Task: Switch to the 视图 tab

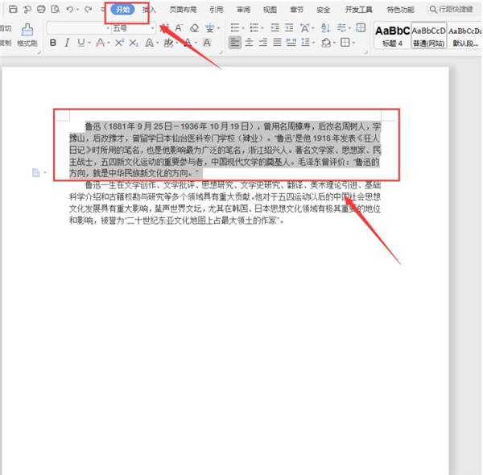Action: click(x=270, y=10)
